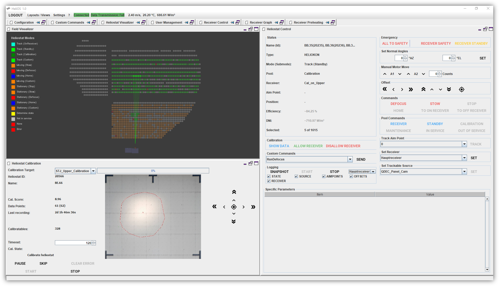Click the ALL TO SAFETY emergency button
The height and width of the screenshot is (286, 499).
395,44
